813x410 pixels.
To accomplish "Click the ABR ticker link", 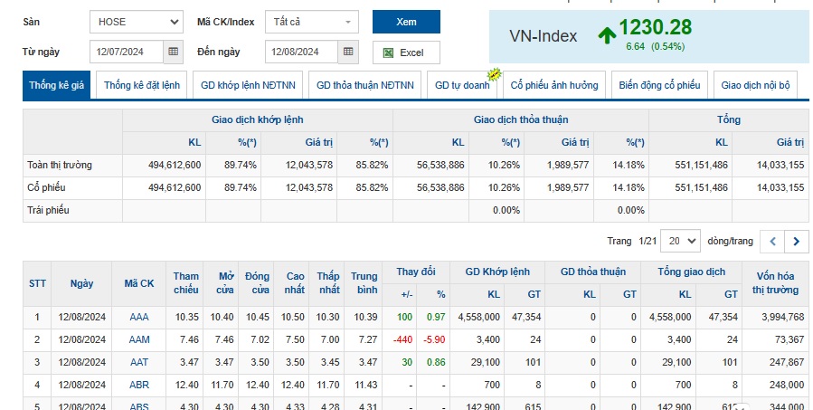I will [x=138, y=385].
